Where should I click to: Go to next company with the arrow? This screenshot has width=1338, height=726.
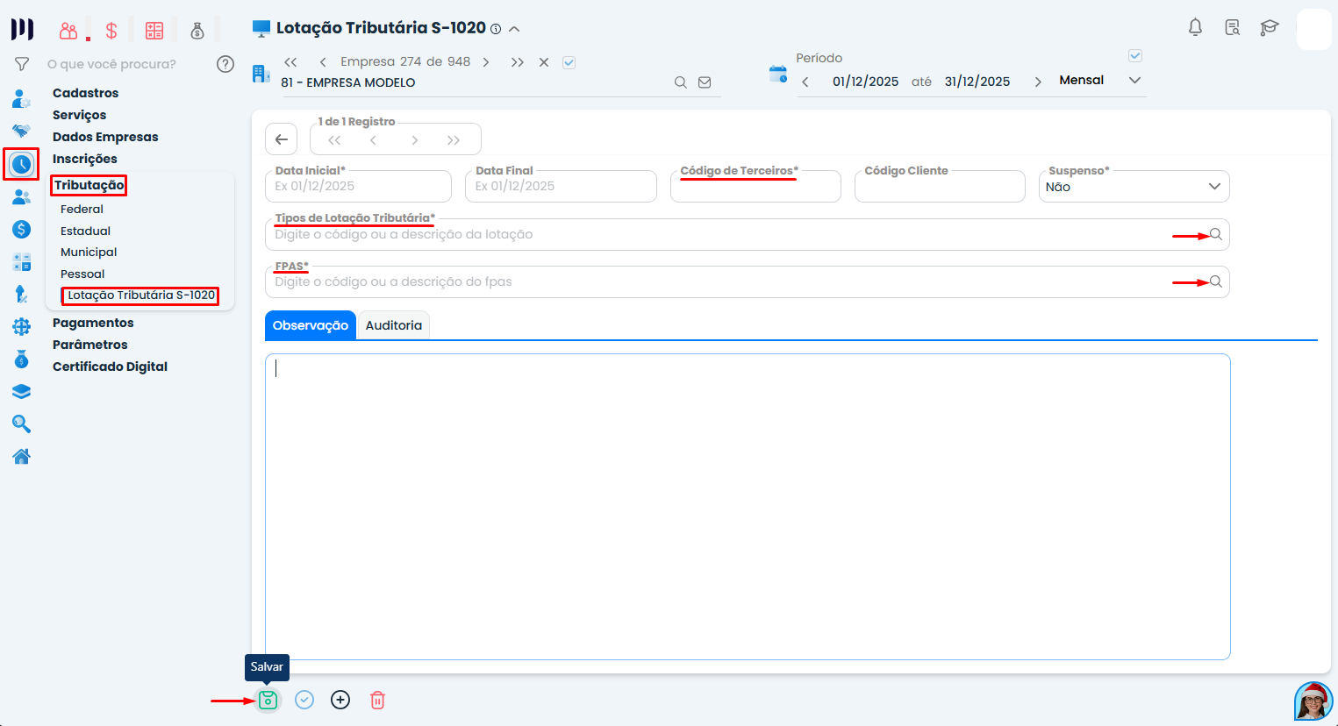[486, 62]
